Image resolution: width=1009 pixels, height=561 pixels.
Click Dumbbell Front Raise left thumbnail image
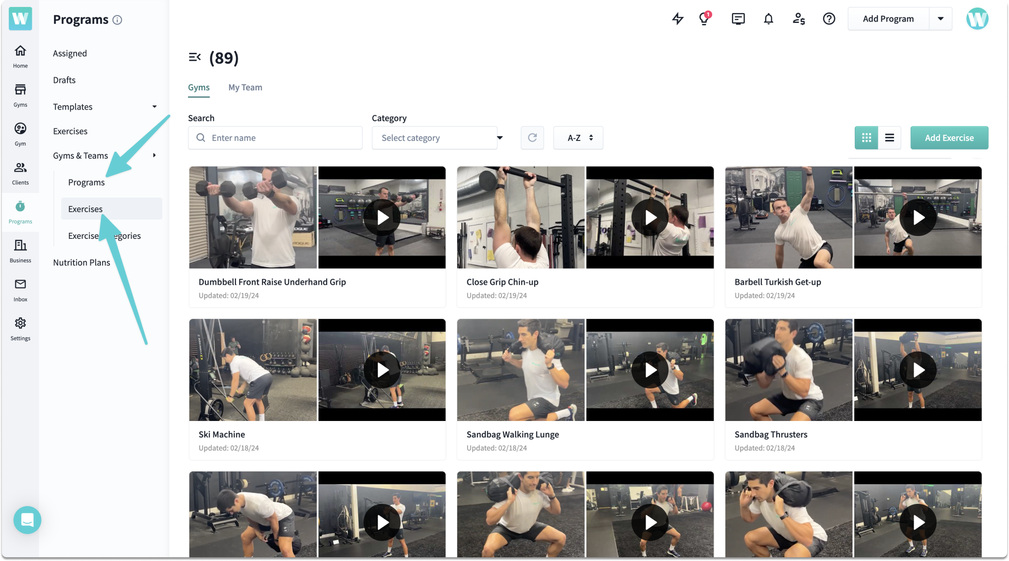tap(253, 217)
